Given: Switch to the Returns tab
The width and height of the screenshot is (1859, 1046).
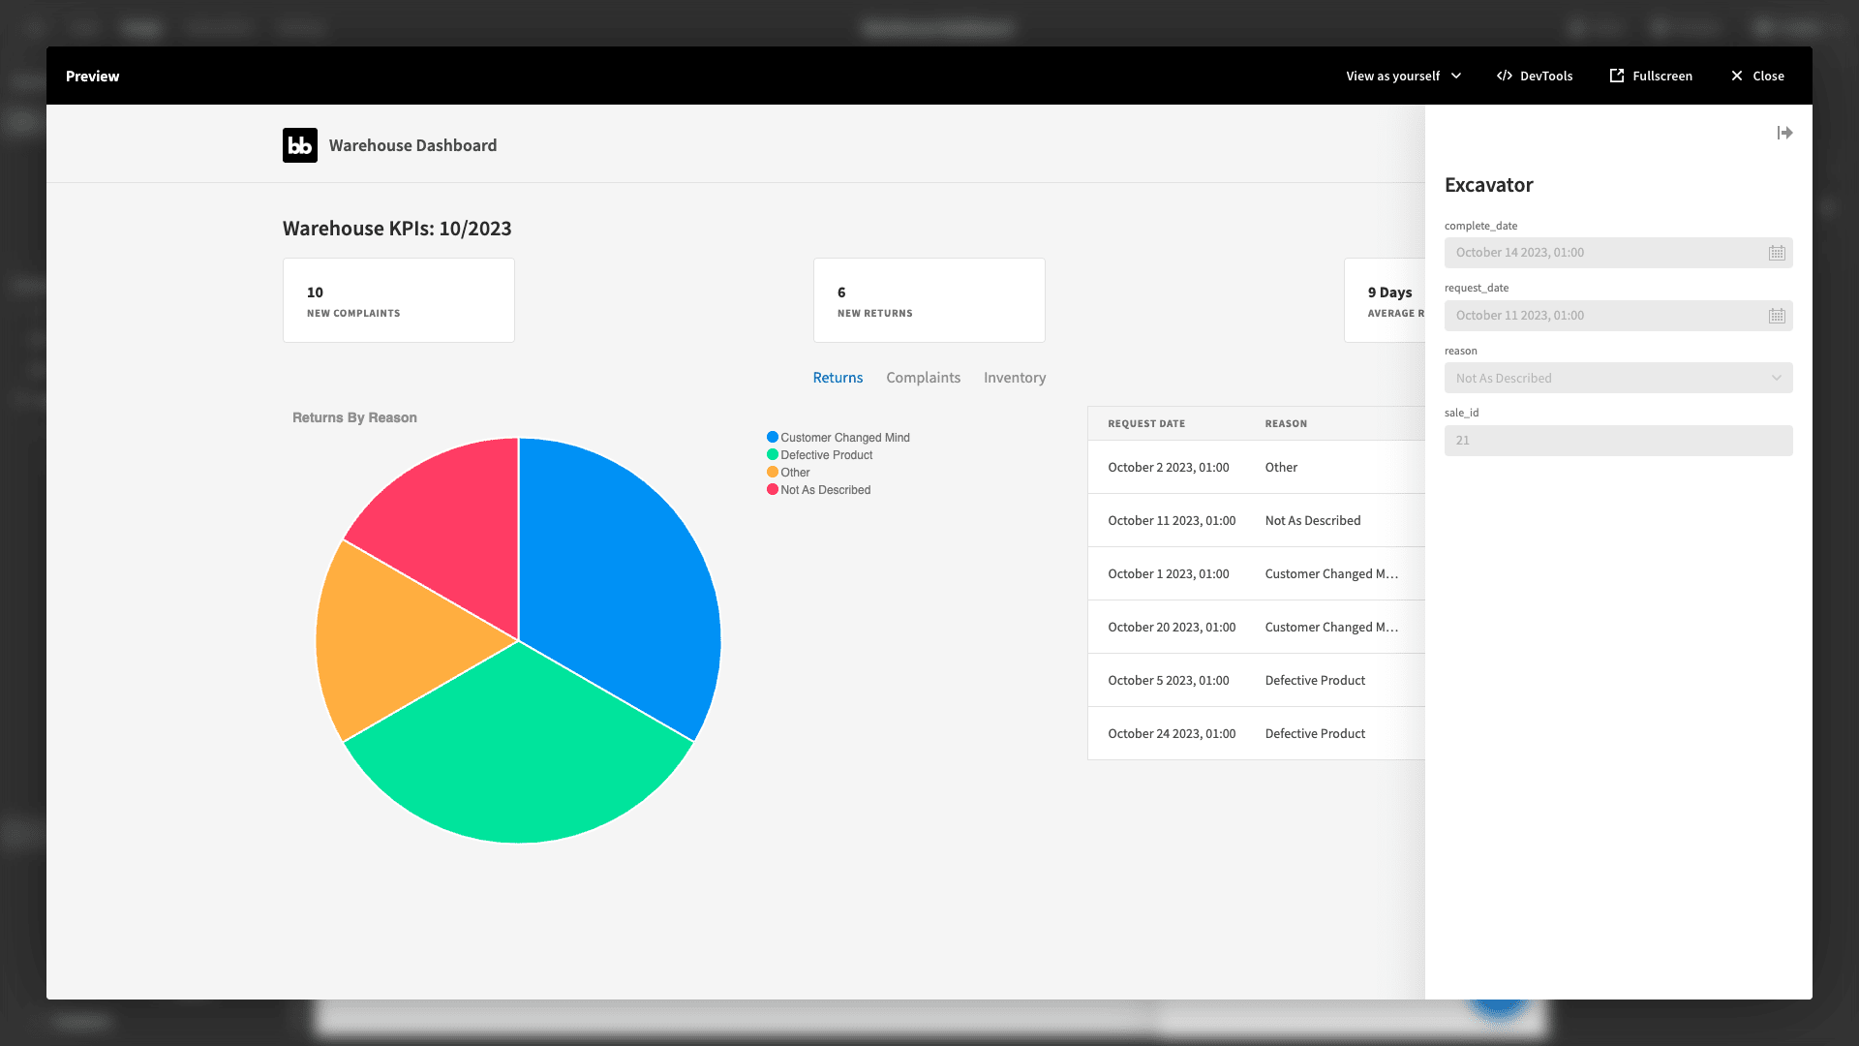Looking at the screenshot, I should pos(838,378).
